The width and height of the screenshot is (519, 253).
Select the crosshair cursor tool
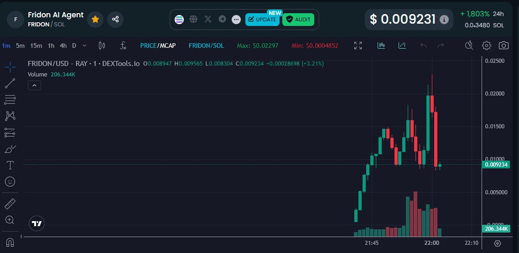(10, 67)
